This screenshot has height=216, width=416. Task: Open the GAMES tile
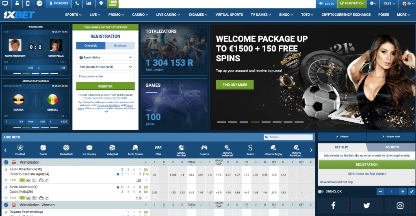(174, 104)
